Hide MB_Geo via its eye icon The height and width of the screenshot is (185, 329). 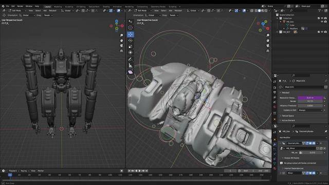322,22
